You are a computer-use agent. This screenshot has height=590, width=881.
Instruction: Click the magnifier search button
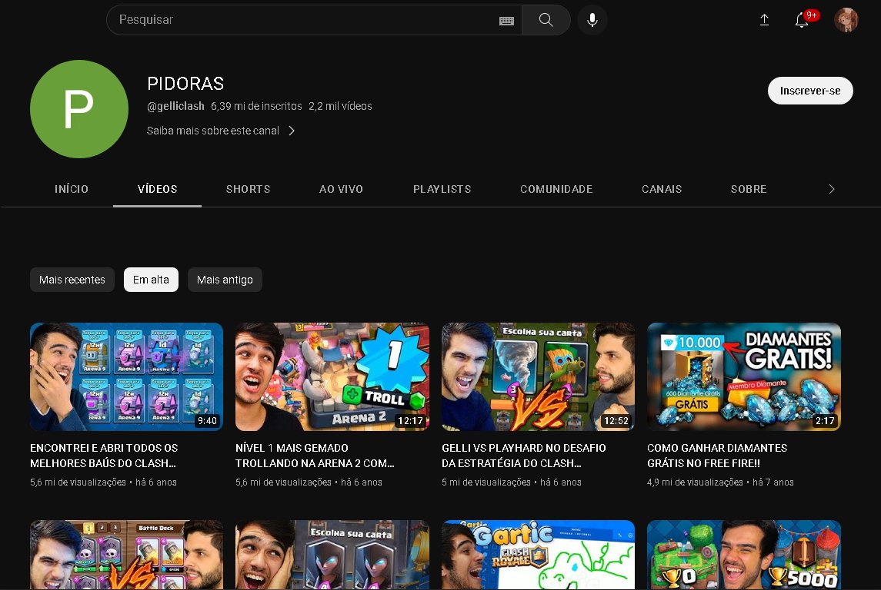tap(546, 20)
